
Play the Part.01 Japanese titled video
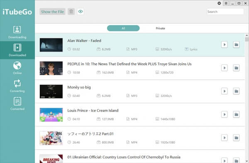point(225,138)
